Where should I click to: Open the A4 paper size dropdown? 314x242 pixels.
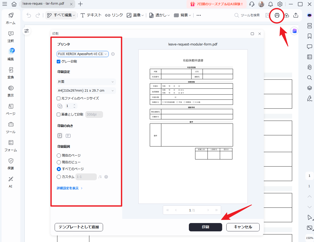(86, 91)
